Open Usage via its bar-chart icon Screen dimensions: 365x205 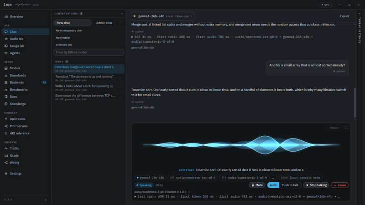point(6,155)
